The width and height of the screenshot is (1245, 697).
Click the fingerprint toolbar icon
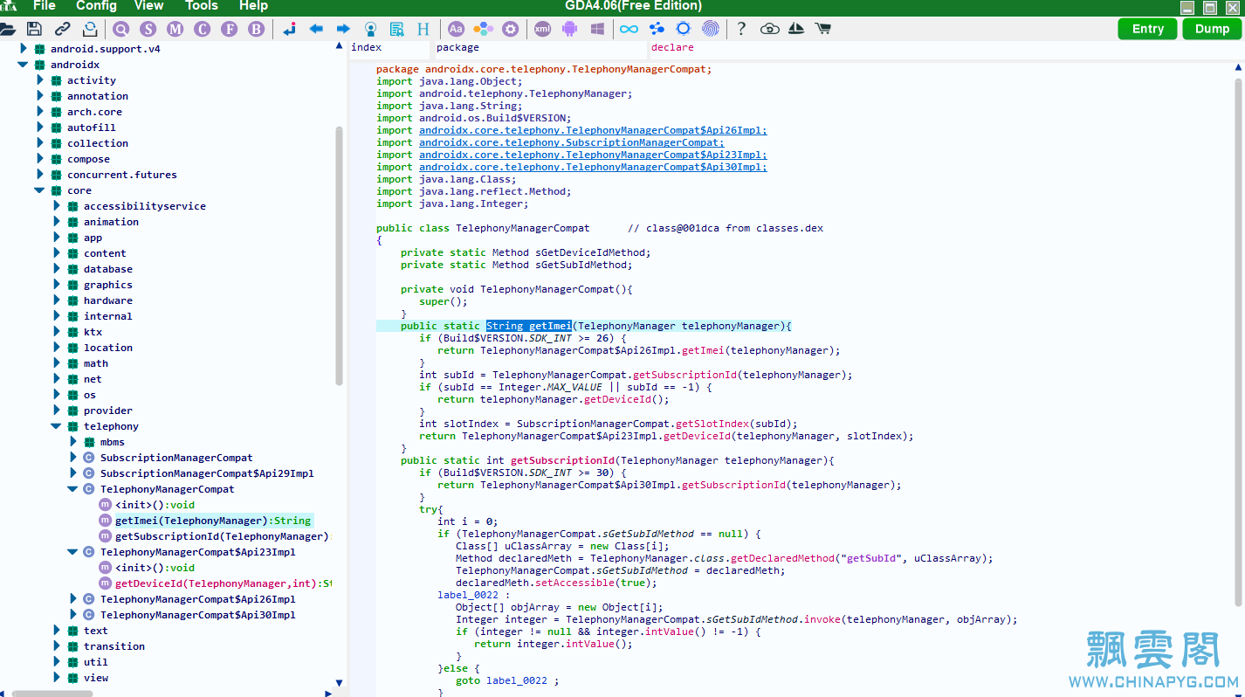point(711,29)
